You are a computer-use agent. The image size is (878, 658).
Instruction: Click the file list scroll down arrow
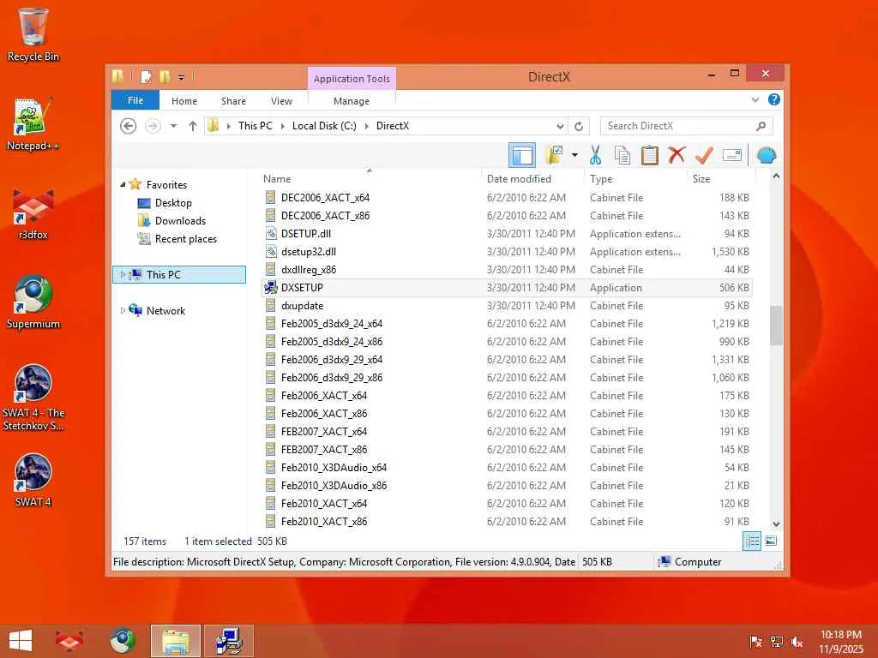(x=776, y=523)
